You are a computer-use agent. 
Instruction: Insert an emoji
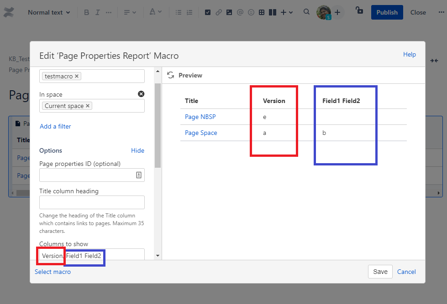point(251,12)
